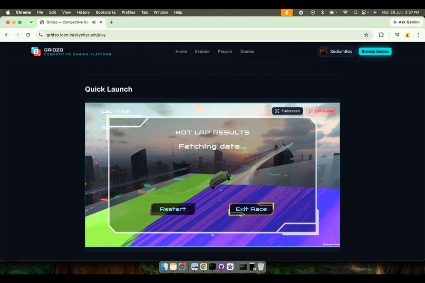The image size is (425, 283).
Task: Open the Wi-Fi menu
Action: pyautogui.click(x=345, y=13)
